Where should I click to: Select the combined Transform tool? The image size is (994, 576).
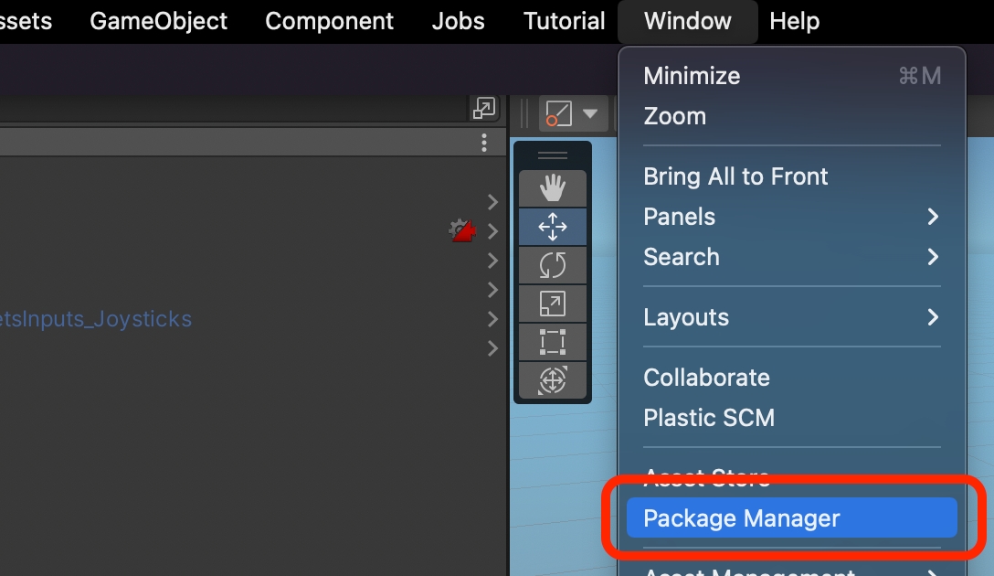point(553,379)
